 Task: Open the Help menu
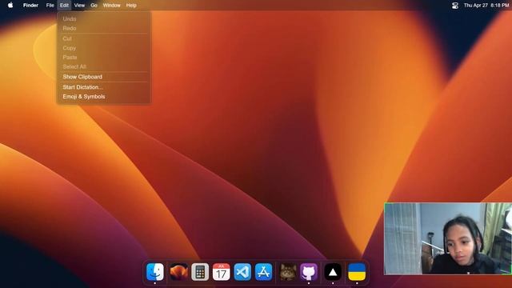click(x=131, y=6)
